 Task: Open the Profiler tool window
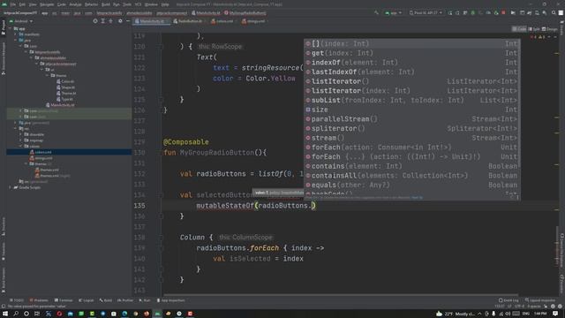125,300
